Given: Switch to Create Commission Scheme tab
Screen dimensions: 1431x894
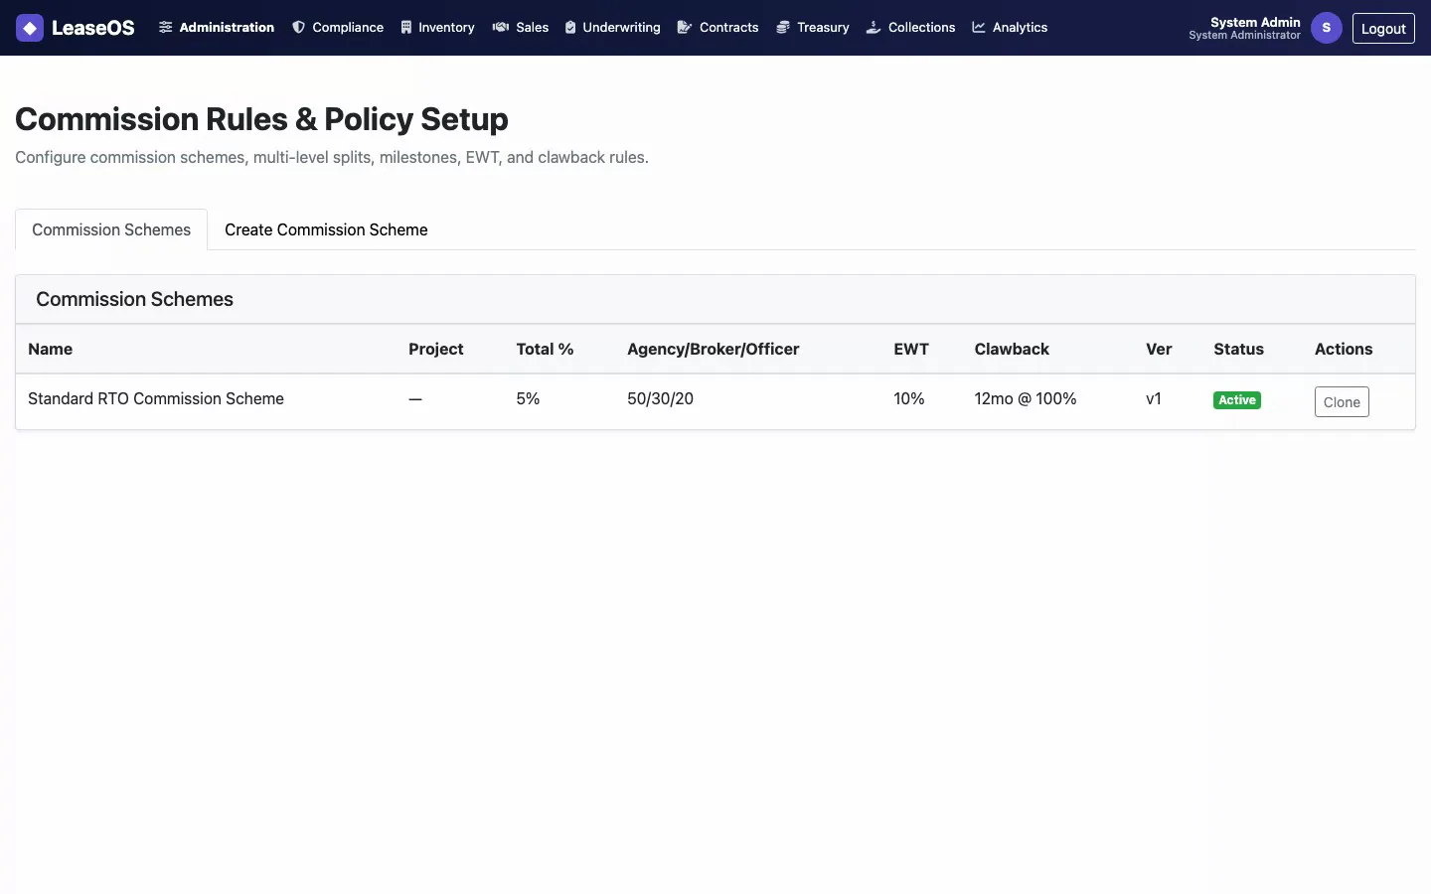Looking at the screenshot, I should point(326,229).
